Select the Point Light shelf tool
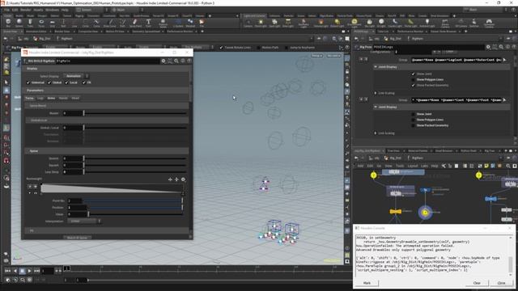Image resolution: width=518 pixels, height=291 pixels. click(x=261, y=23)
